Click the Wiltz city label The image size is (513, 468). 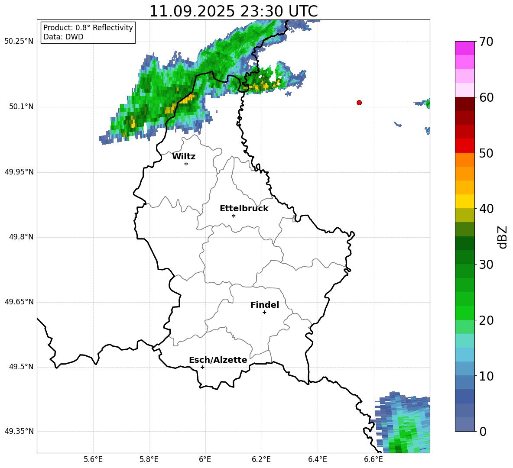(184, 157)
